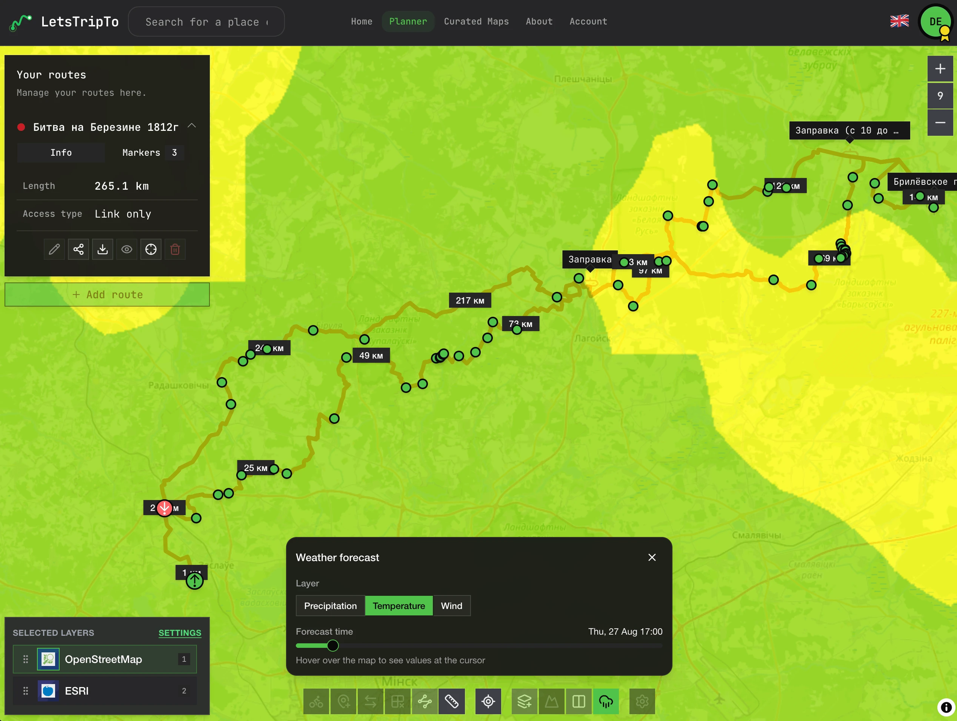Delete the route using trash icon

[x=175, y=249]
